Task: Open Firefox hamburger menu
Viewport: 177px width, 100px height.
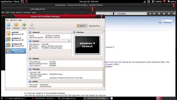Action: pyautogui.click(x=174, y=14)
